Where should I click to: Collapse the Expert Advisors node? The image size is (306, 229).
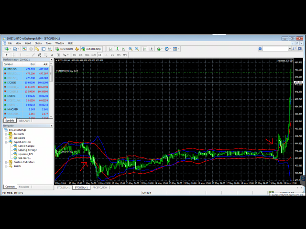(6, 142)
